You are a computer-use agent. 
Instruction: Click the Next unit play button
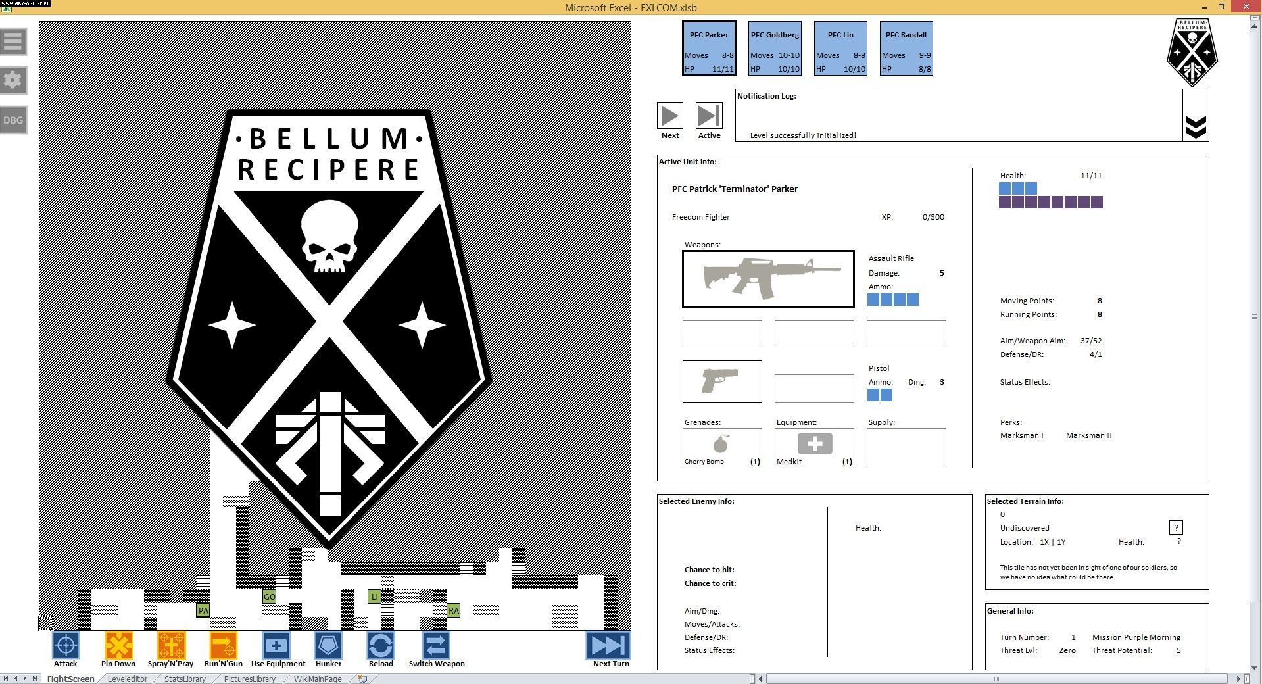tap(669, 116)
